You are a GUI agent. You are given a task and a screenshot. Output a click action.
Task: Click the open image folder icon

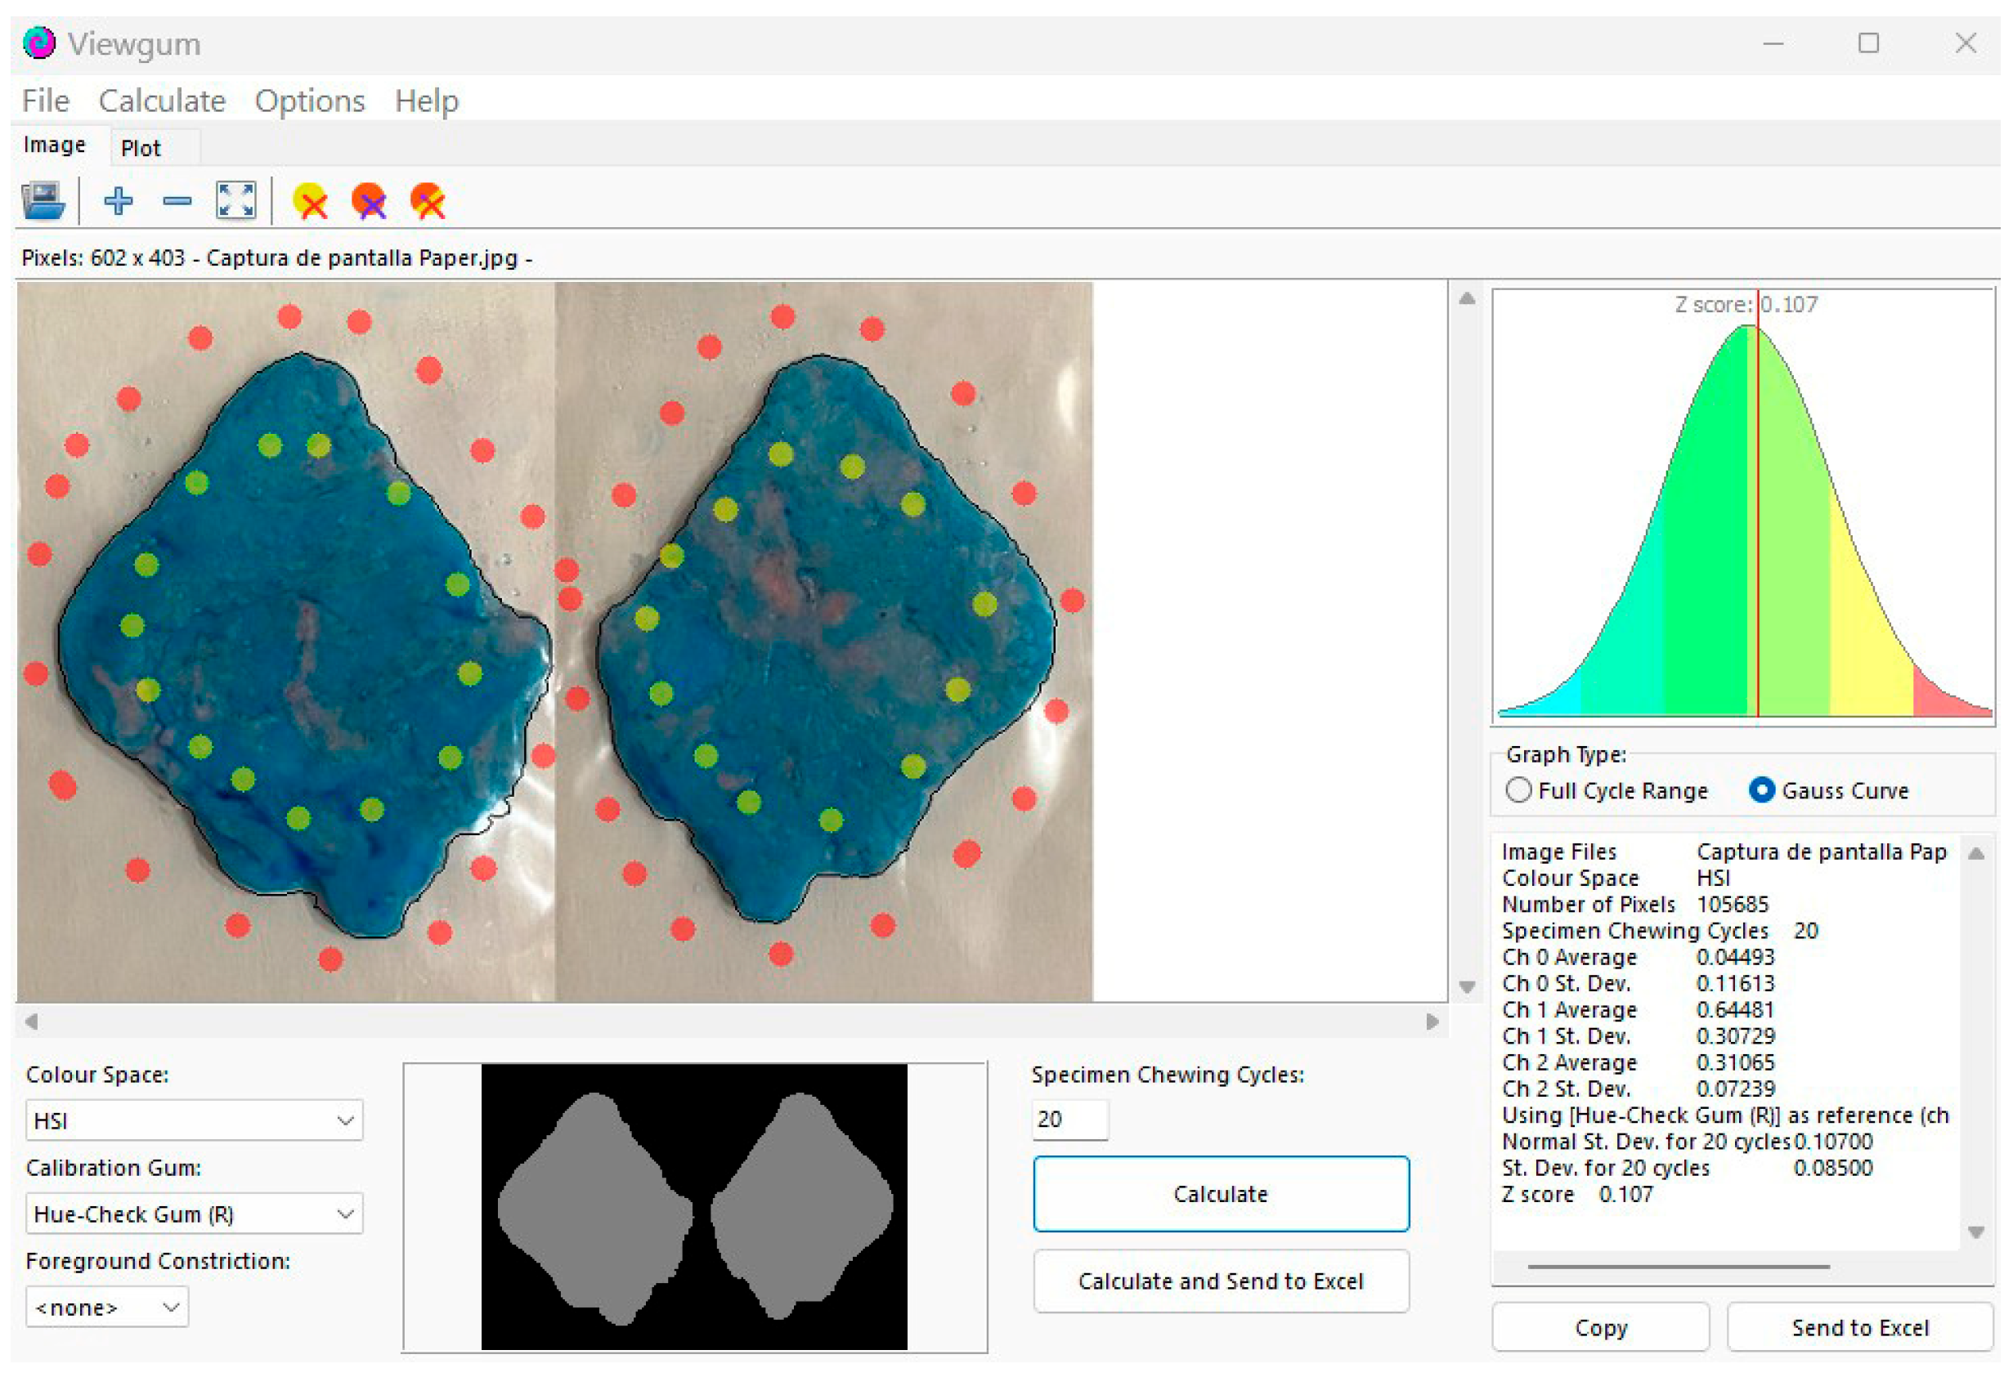(43, 201)
